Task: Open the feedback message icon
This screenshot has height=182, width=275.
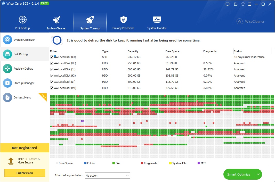Action: point(227,4)
